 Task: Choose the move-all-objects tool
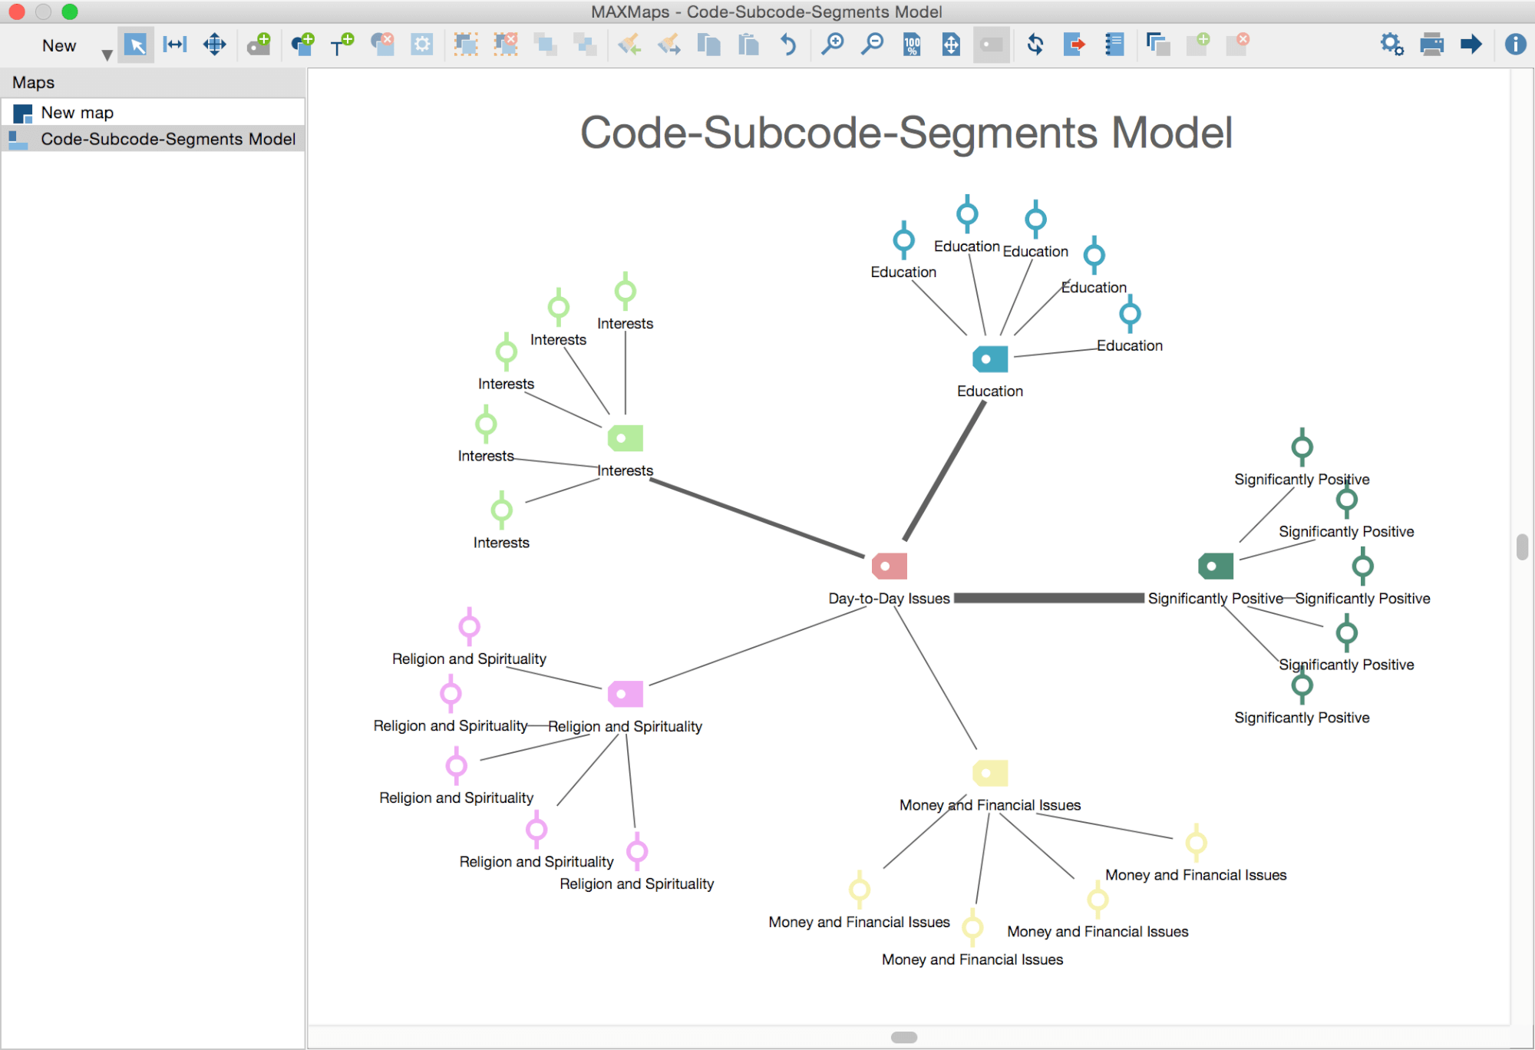(x=215, y=45)
